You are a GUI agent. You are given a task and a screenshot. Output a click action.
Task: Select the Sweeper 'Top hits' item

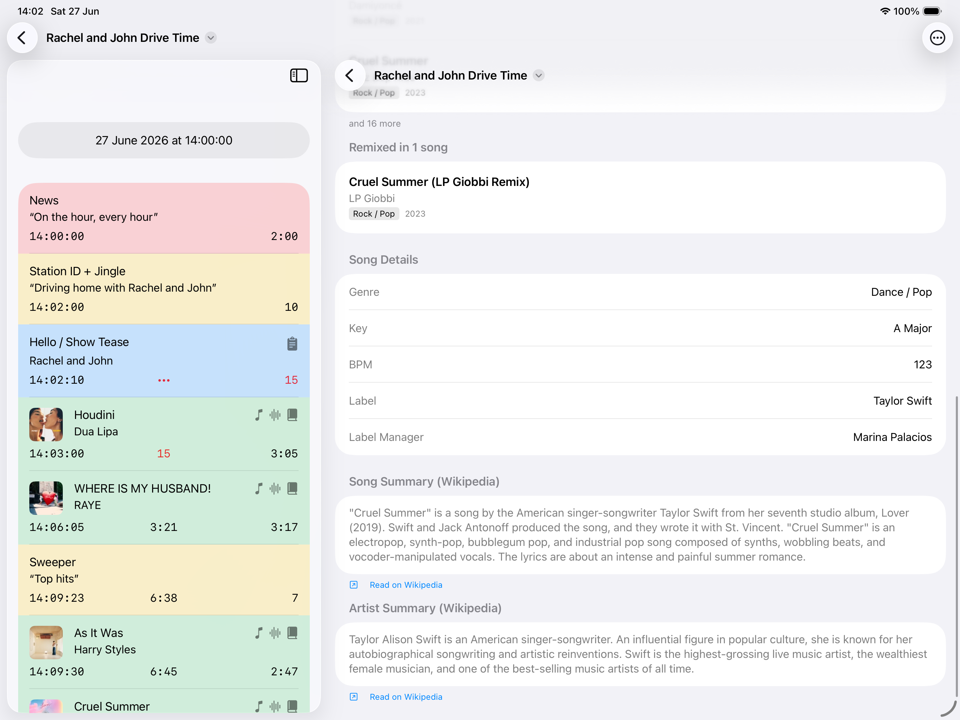pos(164,580)
